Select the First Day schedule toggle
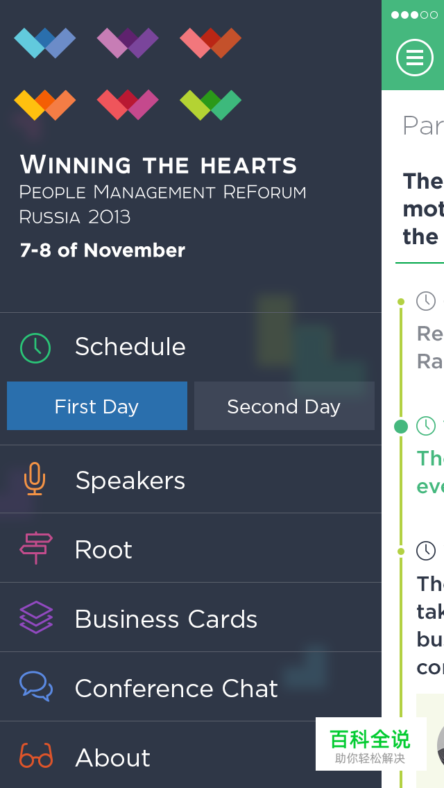Screen dimensions: 444x788 pyautogui.click(x=97, y=406)
